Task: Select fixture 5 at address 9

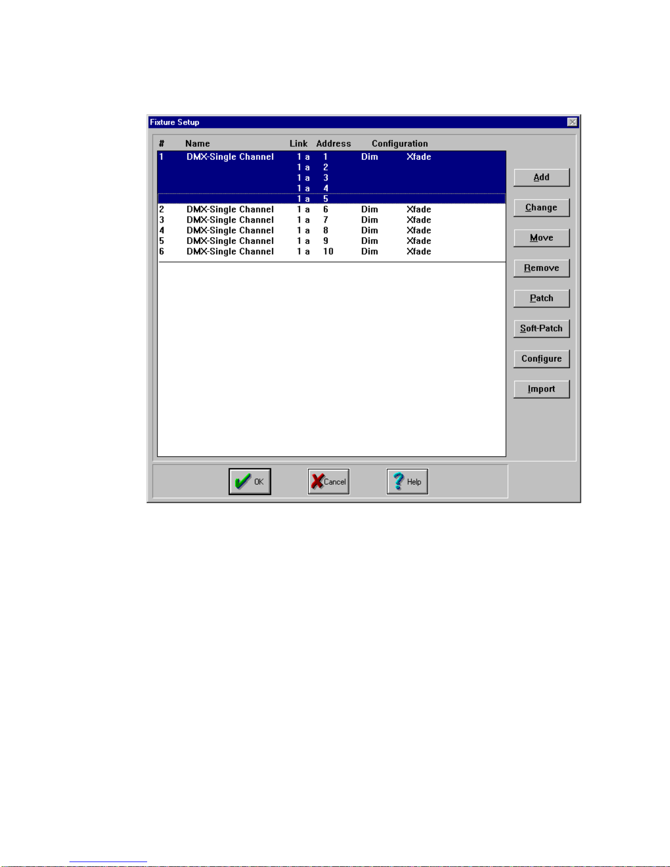Action: tap(331, 241)
